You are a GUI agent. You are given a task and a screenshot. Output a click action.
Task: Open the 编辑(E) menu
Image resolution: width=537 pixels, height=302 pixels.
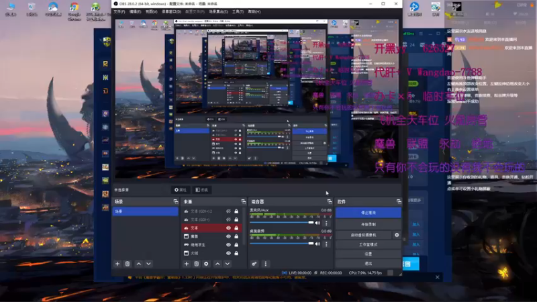[x=136, y=11]
